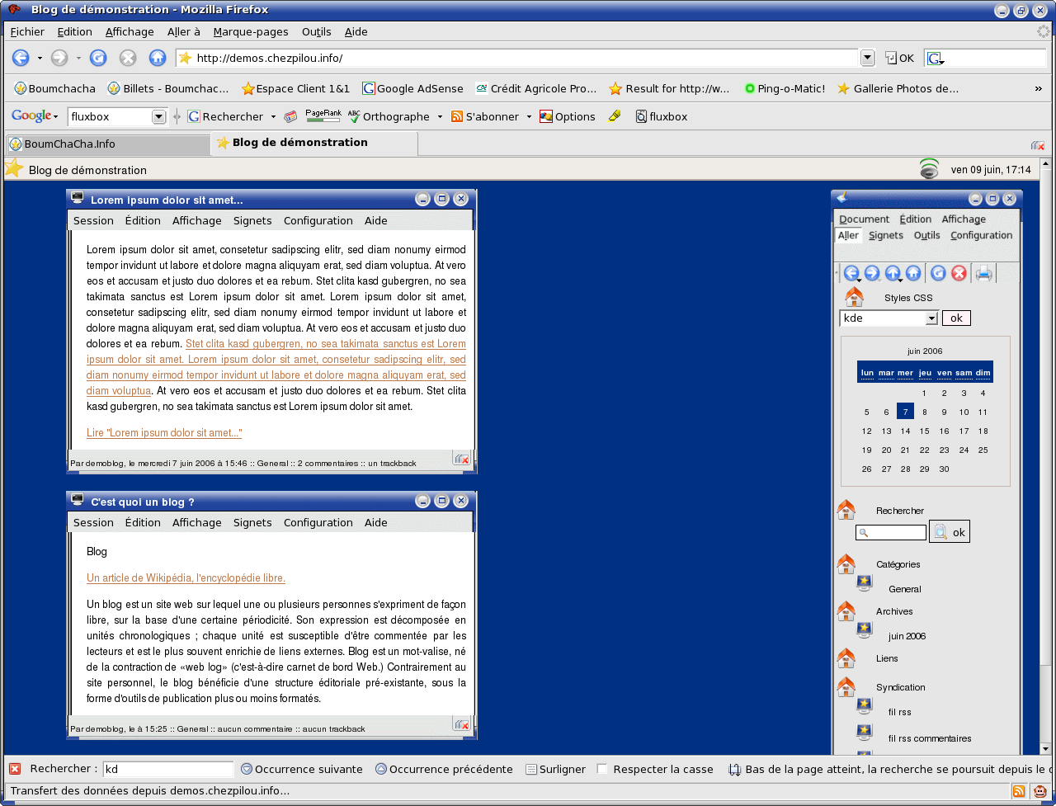Viewport: 1056px width, 806px height.
Task: Click the Google news icon beside Rechercher
Action: tap(290, 116)
